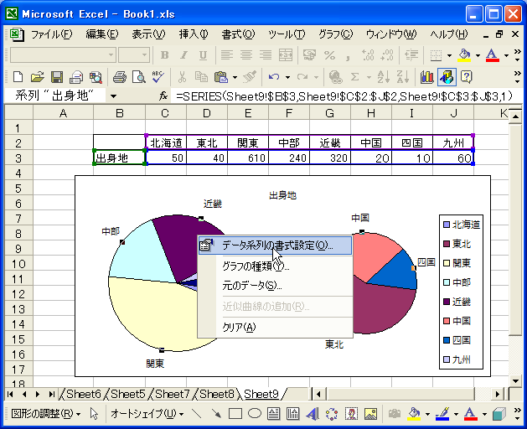Toggle Underline formatting button
This screenshot has width=527, height=429.
pos(203,54)
